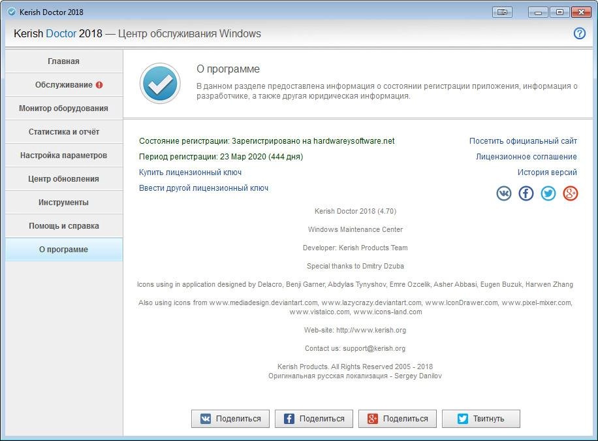Click the VK social network round icon
This screenshot has width=598, height=441.
pyautogui.click(x=504, y=193)
